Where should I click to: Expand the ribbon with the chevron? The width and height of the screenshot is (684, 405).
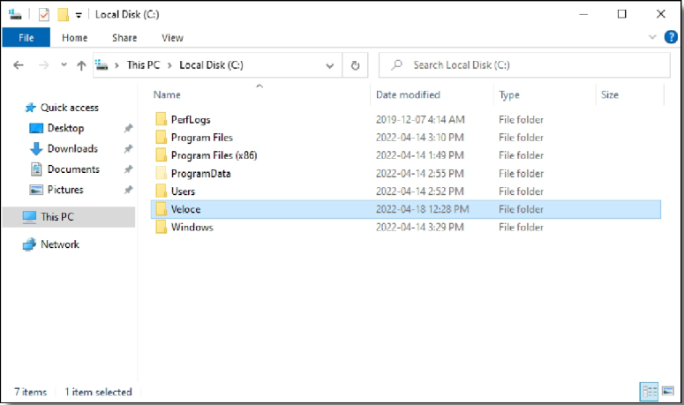pos(653,37)
